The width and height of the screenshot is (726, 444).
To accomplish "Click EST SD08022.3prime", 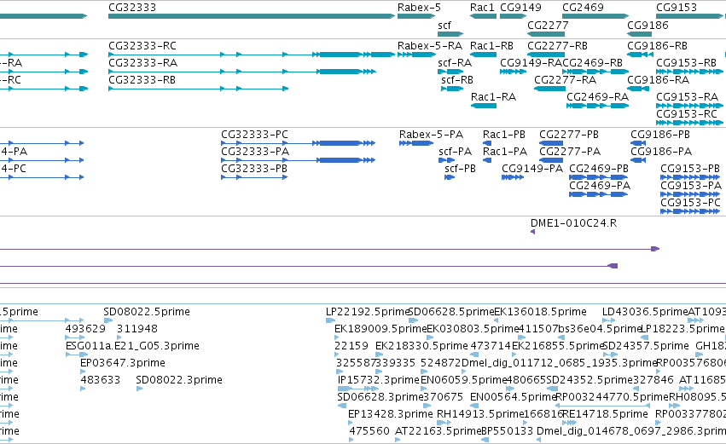I will pos(139,389).
